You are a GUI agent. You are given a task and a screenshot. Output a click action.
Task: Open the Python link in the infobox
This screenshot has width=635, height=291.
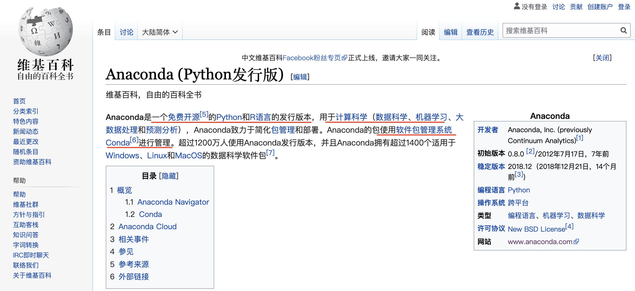tap(519, 190)
